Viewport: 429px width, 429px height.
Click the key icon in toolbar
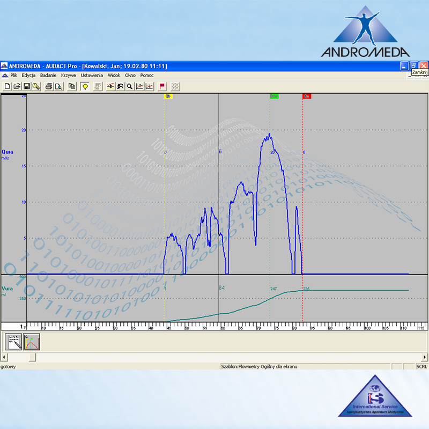(36, 86)
